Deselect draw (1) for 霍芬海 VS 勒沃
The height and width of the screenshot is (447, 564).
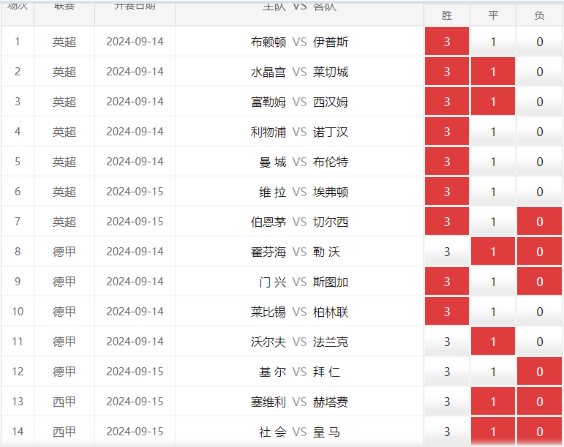click(493, 251)
